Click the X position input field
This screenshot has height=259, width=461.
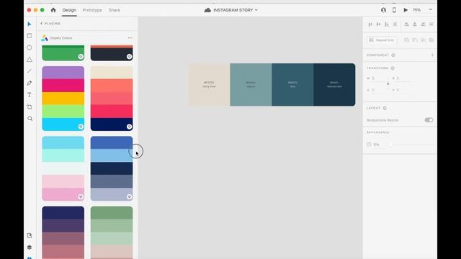[x=403, y=78]
